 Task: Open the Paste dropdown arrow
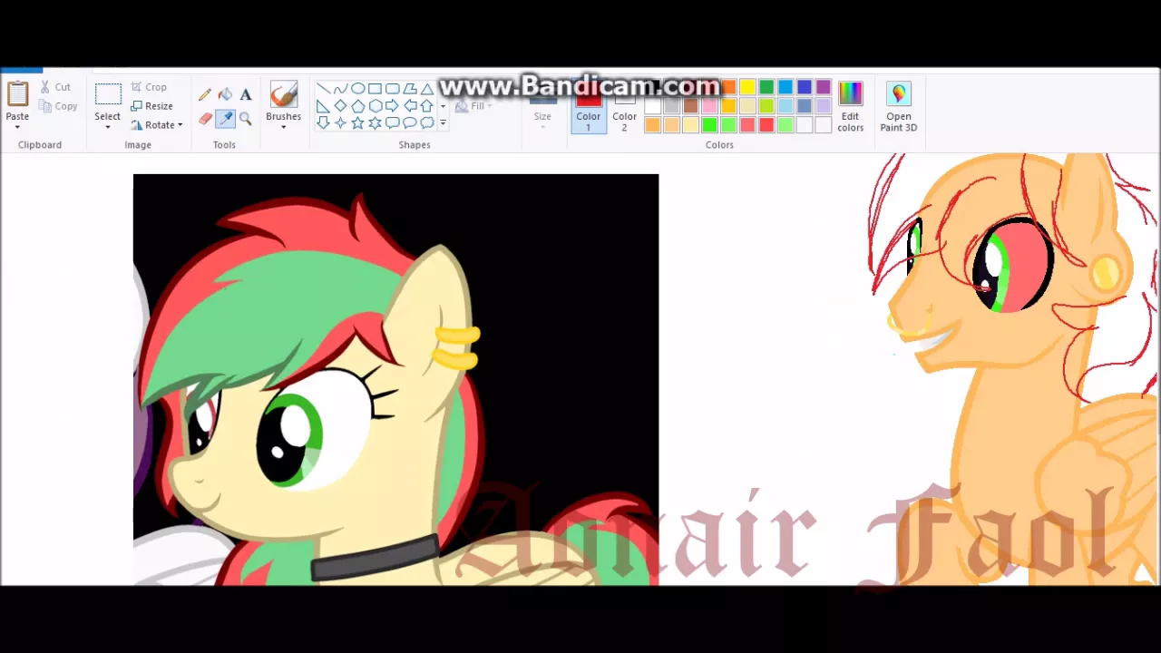[17, 127]
